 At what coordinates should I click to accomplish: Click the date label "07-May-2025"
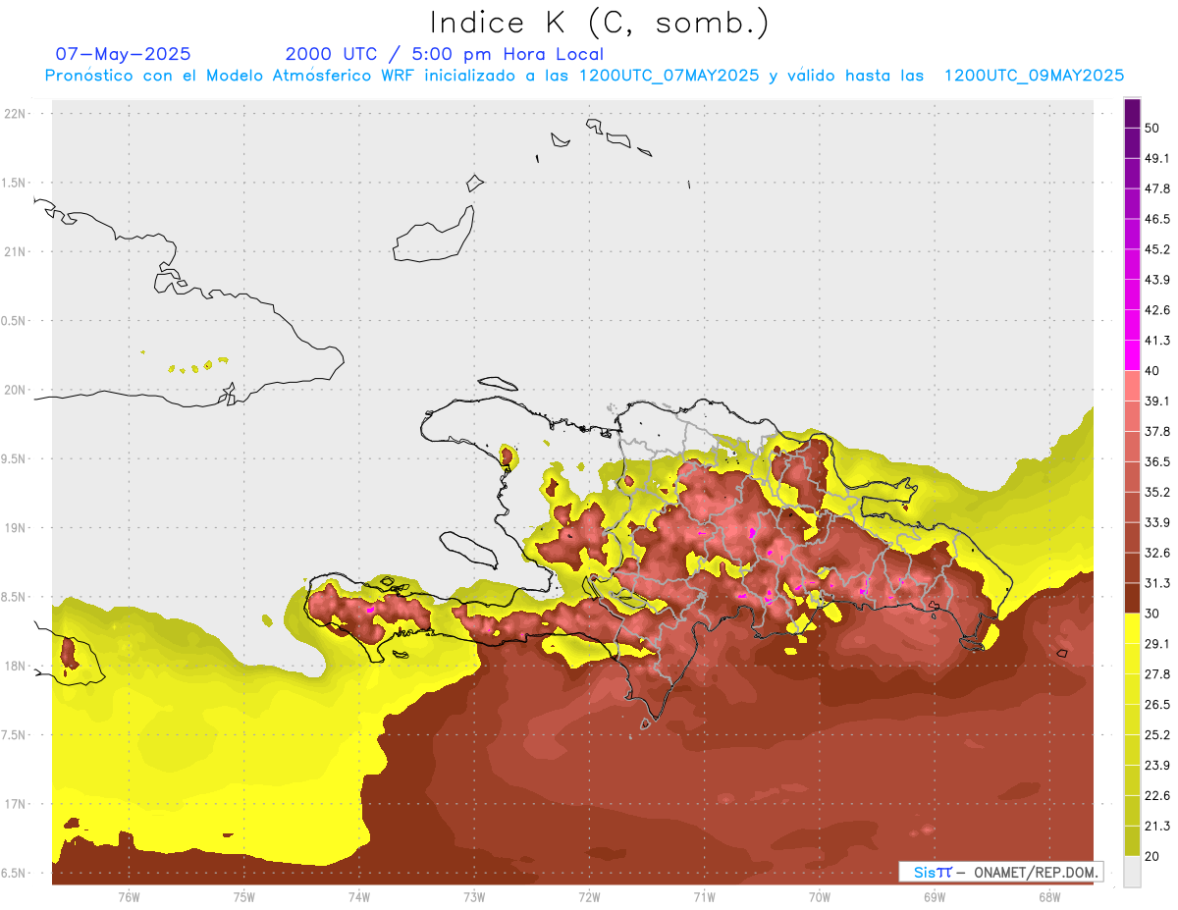pos(124,54)
